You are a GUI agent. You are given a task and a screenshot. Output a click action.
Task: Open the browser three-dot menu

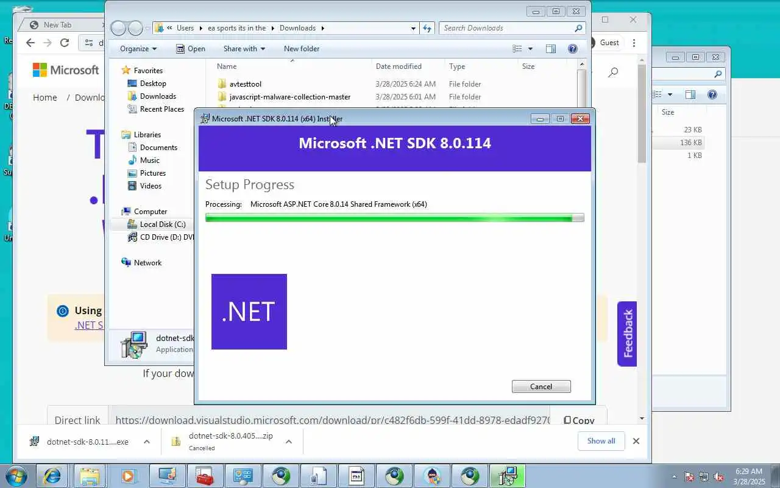point(634,43)
